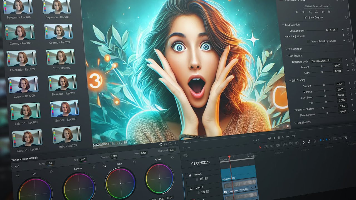Image resolution: width=356 pixels, height=200 pixels.
Task: Open the Operating Mode dropdown
Action: point(326,60)
